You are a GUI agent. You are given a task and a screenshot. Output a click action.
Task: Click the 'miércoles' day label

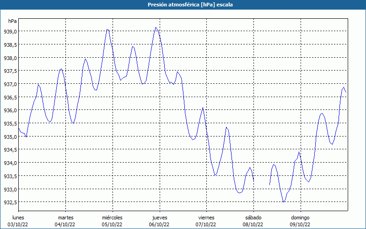(x=112, y=218)
